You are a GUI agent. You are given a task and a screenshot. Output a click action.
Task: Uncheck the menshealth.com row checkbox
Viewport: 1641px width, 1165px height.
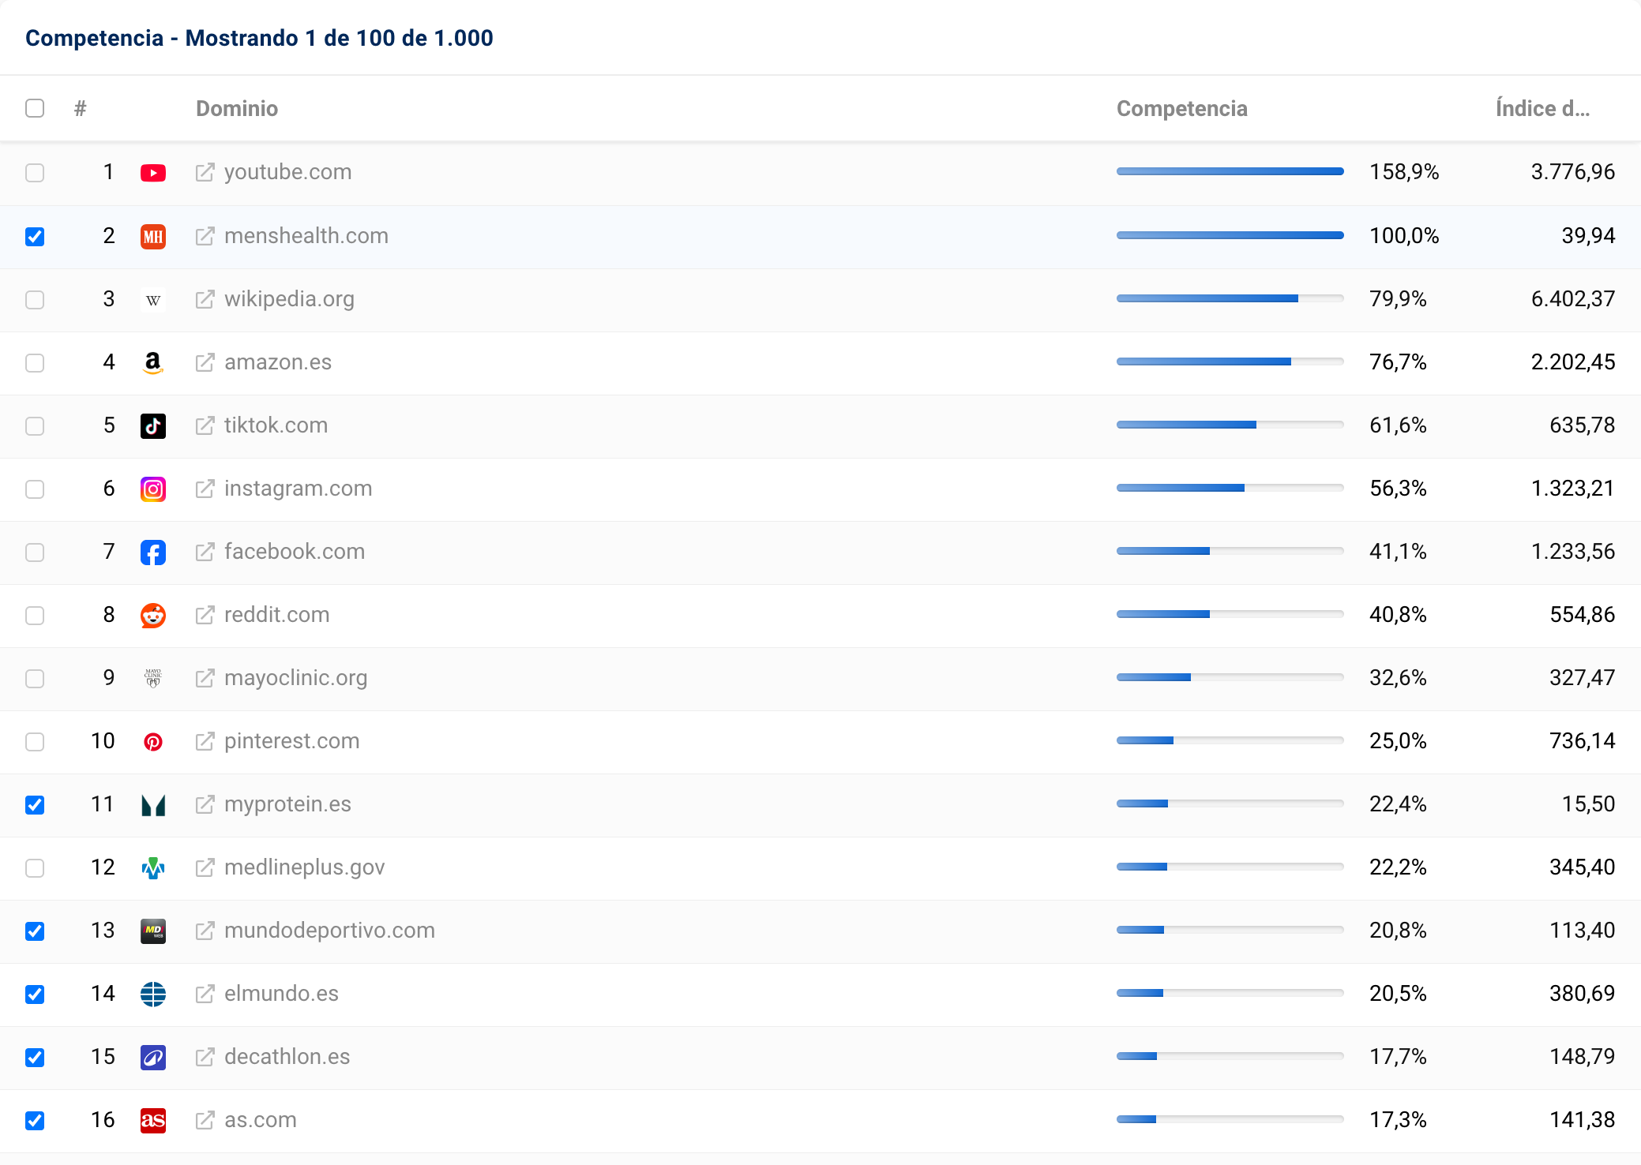[x=35, y=236]
